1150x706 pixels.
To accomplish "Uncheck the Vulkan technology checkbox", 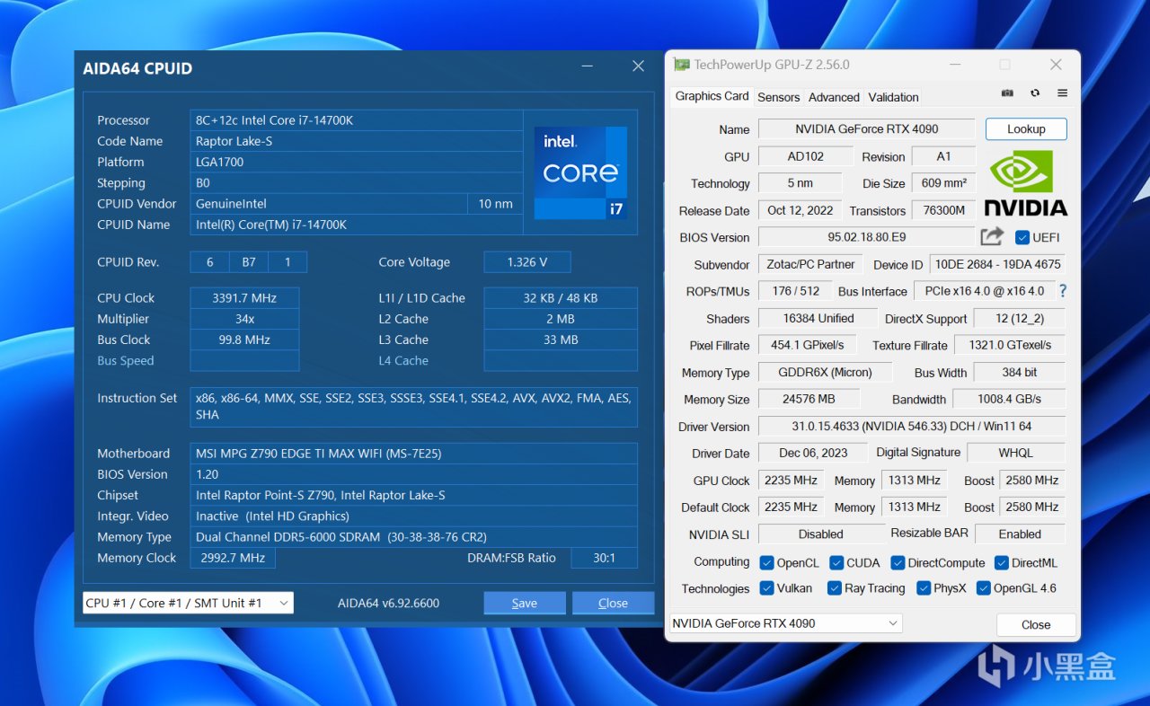I will tap(767, 588).
